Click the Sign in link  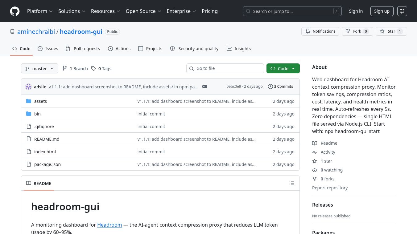[x=356, y=11]
